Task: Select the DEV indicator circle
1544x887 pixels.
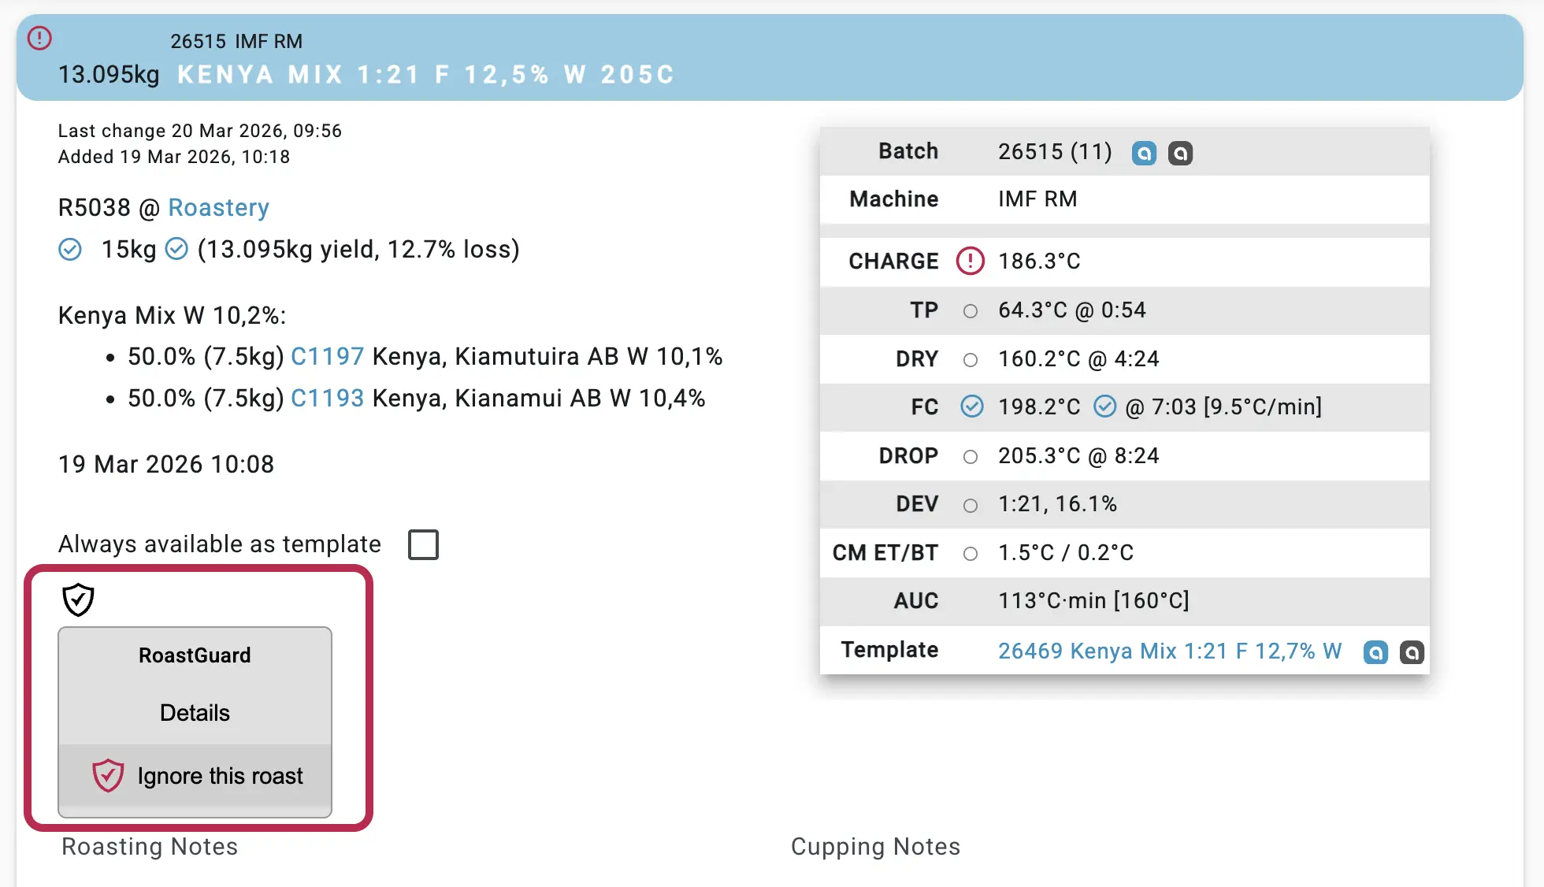Action: (x=971, y=506)
